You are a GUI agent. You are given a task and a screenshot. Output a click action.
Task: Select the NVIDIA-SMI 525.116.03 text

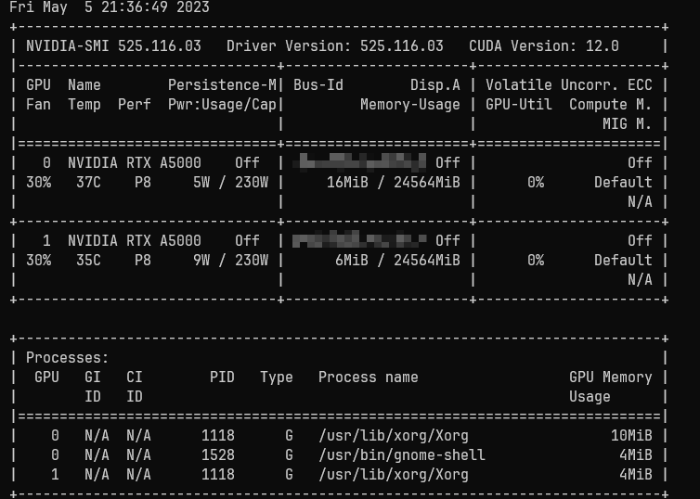tap(113, 46)
